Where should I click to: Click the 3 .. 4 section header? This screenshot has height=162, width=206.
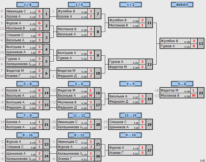[131, 84]
